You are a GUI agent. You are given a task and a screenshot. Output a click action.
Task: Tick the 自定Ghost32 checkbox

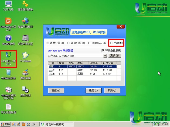(x=90, y=43)
